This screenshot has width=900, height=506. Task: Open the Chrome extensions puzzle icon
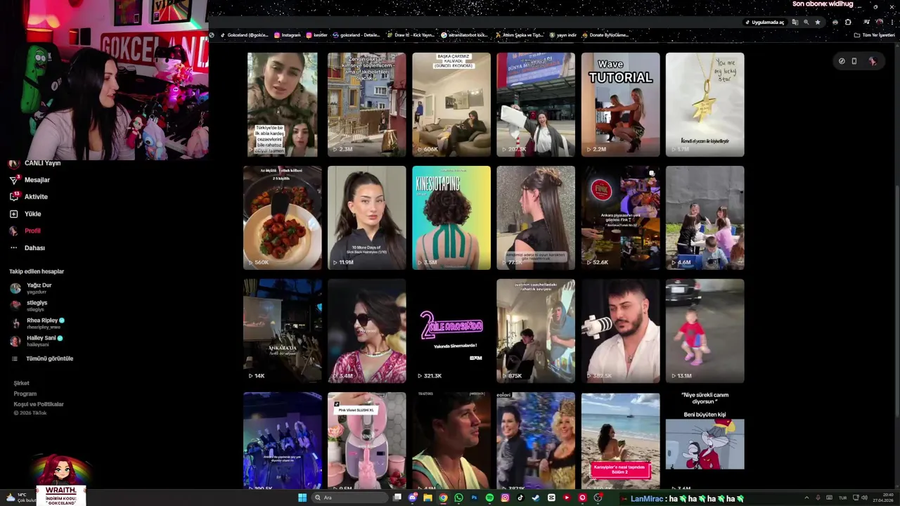[x=848, y=22]
